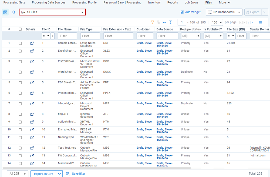The height and width of the screenshot is (177, 270).
Task: Open the list settings hamburger icon
Action: [261, 22]
